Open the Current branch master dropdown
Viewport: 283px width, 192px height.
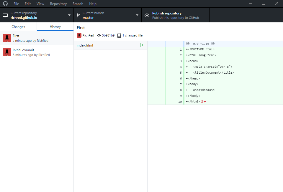[x=137, y=15]
